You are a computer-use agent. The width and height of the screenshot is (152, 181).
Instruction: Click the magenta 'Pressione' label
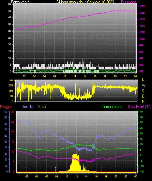(x=129, y=2)
